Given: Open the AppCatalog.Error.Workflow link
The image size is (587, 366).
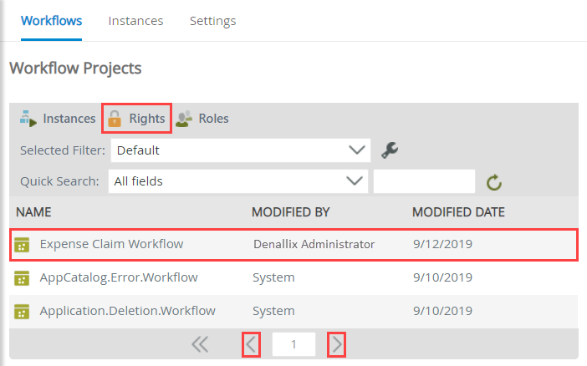Looking at the screenshot, I should [119, 277].
